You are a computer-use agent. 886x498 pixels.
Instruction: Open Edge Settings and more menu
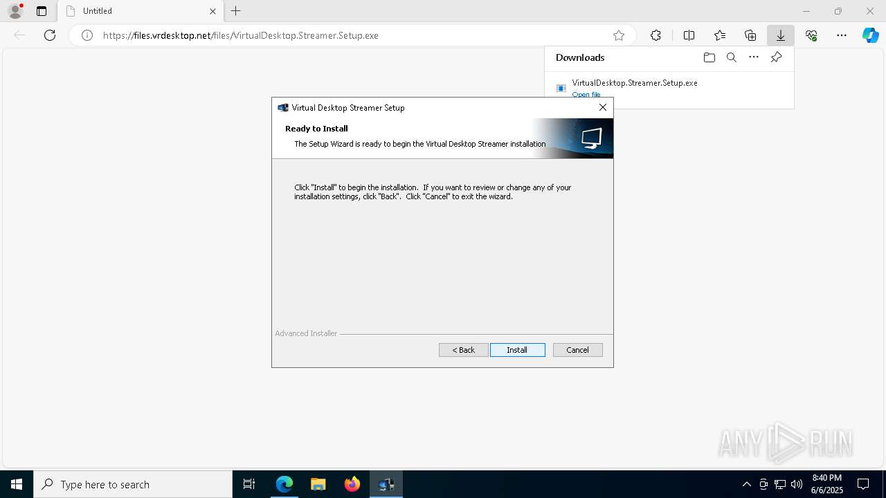click(x=842, y=35)
